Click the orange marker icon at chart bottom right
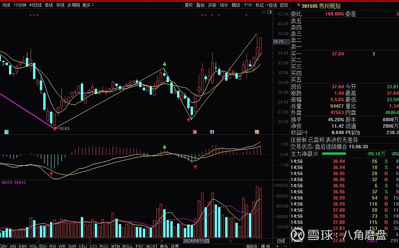Image resolution: width=399 pixels, height=248 pixels. tap(257, 132)
